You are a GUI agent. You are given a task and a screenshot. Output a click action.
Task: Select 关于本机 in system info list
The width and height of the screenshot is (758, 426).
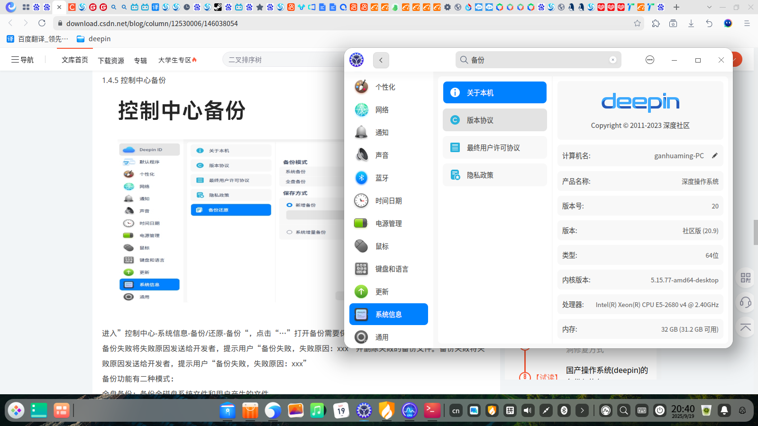coord(495,92)
